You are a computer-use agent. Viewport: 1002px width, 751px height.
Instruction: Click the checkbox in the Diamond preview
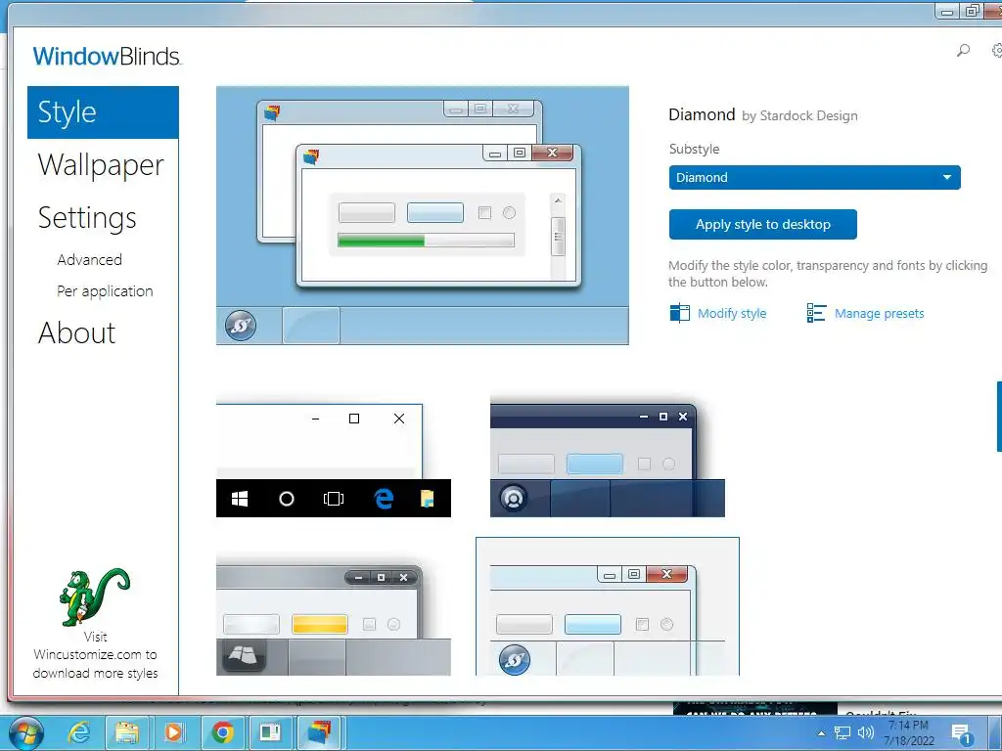tap(485, 212)
